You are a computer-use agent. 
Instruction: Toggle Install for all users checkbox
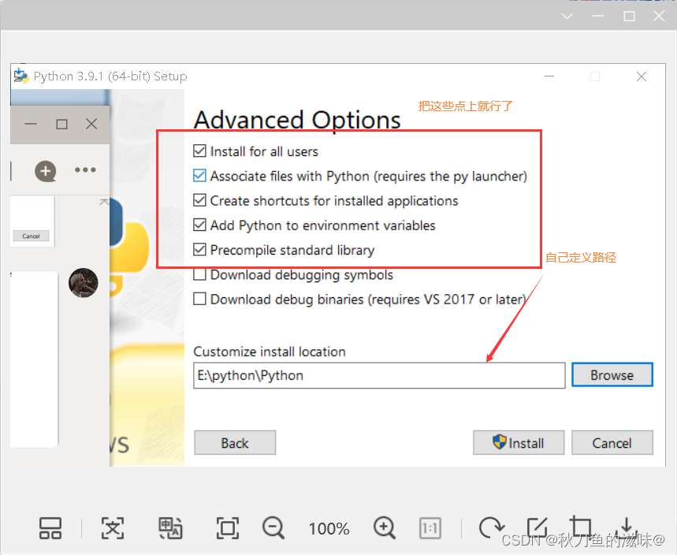point(199,151)
